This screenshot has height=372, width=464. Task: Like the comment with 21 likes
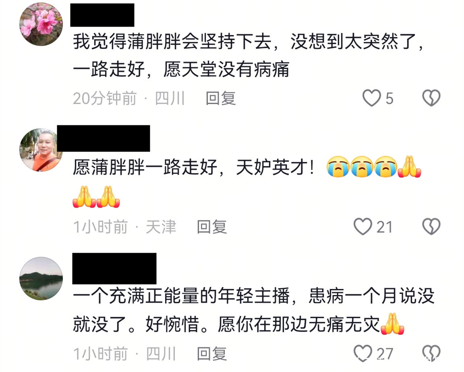click(x=363, y=227)
